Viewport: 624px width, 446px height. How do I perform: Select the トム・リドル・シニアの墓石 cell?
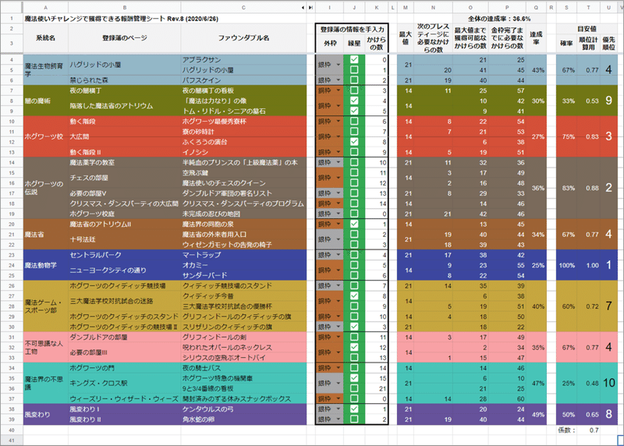pos(243,111)
